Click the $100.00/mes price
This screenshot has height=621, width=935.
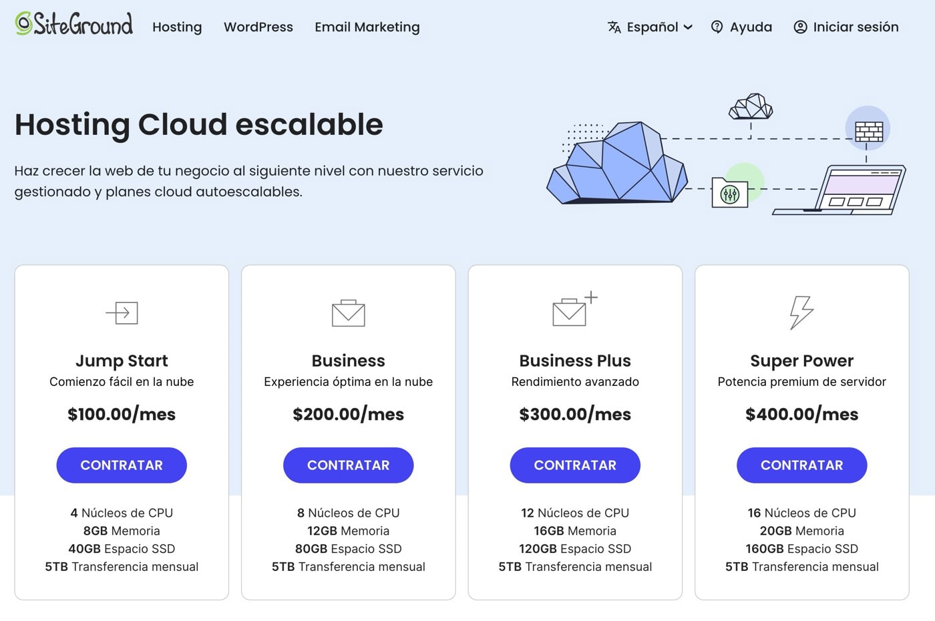(122, 414)
